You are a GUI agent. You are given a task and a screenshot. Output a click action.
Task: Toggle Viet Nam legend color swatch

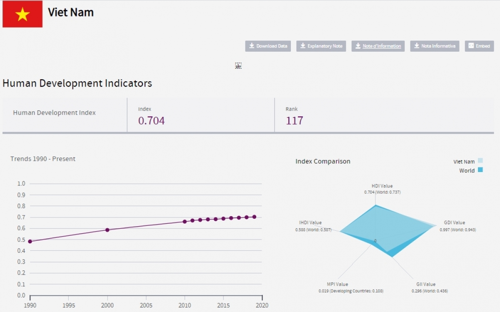click(480, 161)
